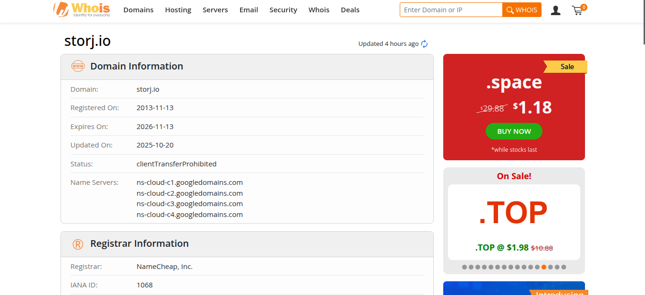Select the registered-mark Registrar Information icon
The width and height of the screenshot is (645, 295).
[78, 244]
